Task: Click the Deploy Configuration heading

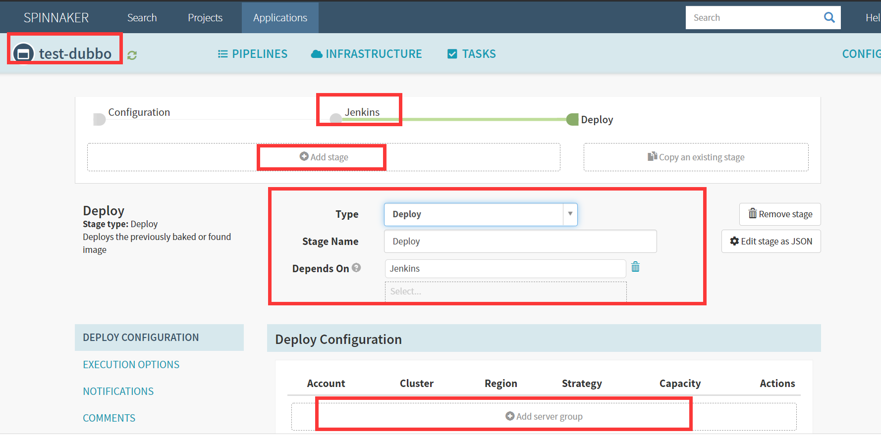Action: coord(338,339)
